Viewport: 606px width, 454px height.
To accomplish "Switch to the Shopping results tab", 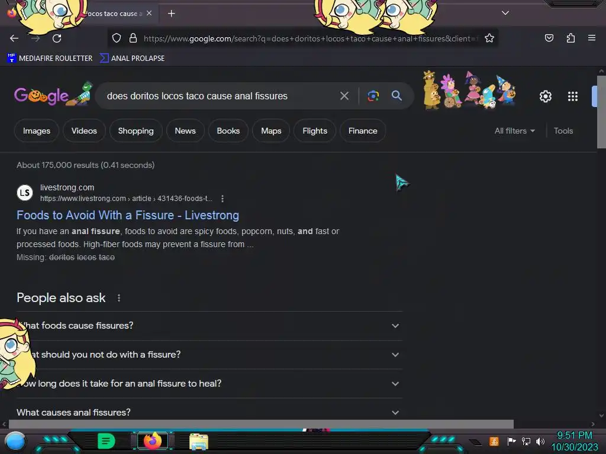I will coord(136,131).
